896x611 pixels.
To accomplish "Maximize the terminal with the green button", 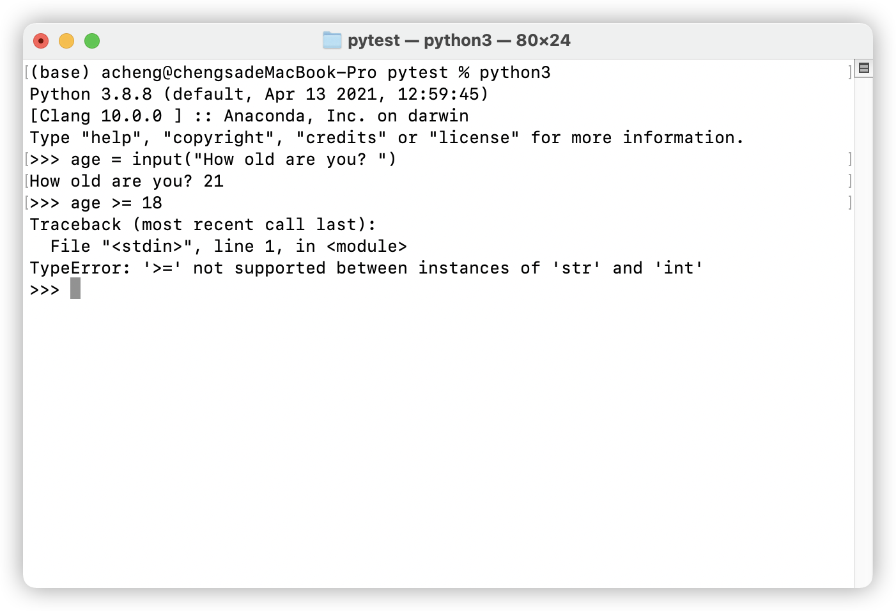I will point(92,41).
